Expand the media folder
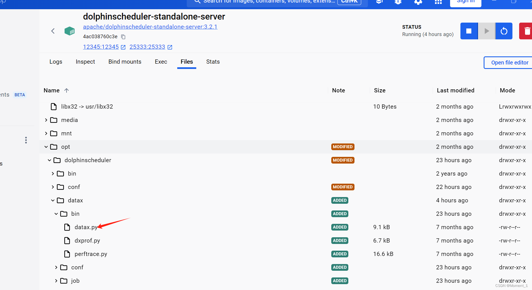Image resolution: width=532 pixels, height=290 pixels. tap(46, 120)
